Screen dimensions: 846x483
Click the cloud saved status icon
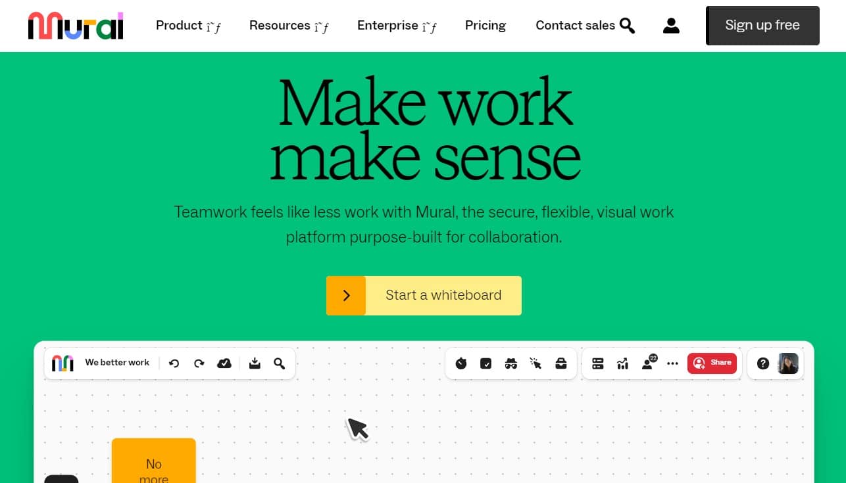[224, 363]
